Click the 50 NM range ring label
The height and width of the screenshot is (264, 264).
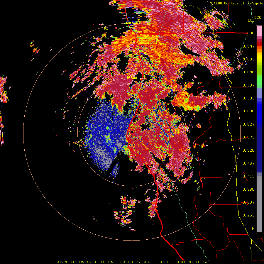click(x=132, y=78)
